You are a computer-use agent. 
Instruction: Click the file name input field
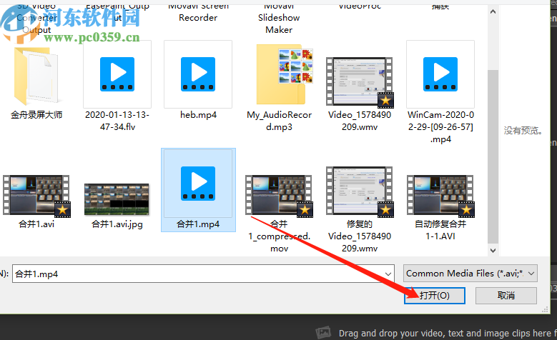[x=203, y=274]
